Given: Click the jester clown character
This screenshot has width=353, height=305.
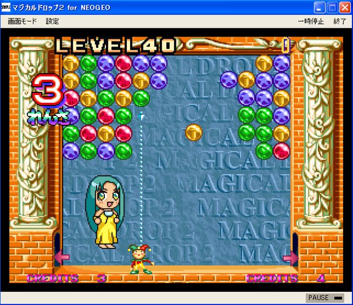Looking at the screenshot, I should click(x=140, y=259).
